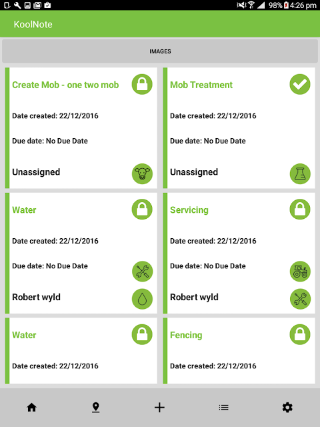Open settings gear in bottom bar
This screenshot has width=320, height=427.
(287, 408)
